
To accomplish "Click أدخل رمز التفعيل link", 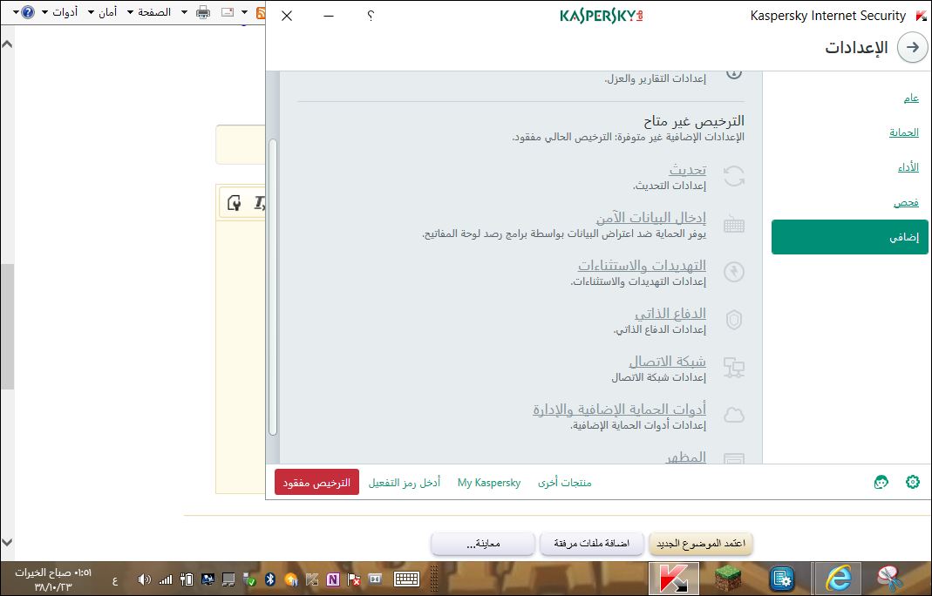I will (405, 483).
